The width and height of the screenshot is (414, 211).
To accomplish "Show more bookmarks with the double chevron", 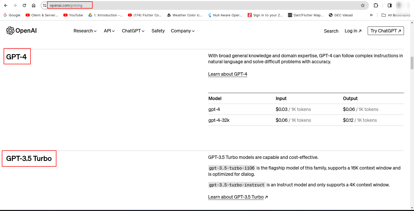I will [x=371, y=15].
